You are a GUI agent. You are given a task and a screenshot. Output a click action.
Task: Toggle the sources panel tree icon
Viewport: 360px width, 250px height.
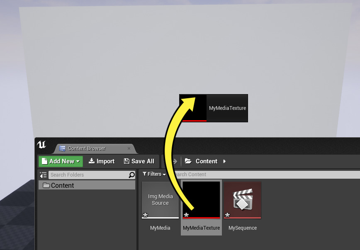click(43, 175)
